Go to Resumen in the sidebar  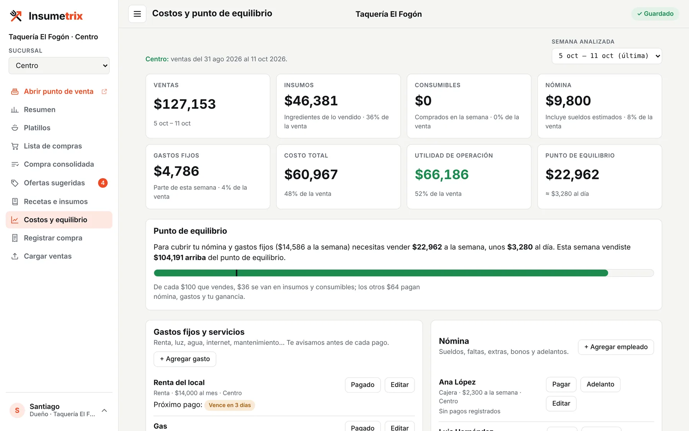pyautogui.click(x=59, y=110)
